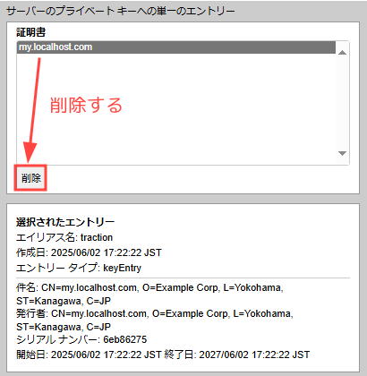Click the 発行者 issuer CN line
367x376 pixels.
coord(155,320)
